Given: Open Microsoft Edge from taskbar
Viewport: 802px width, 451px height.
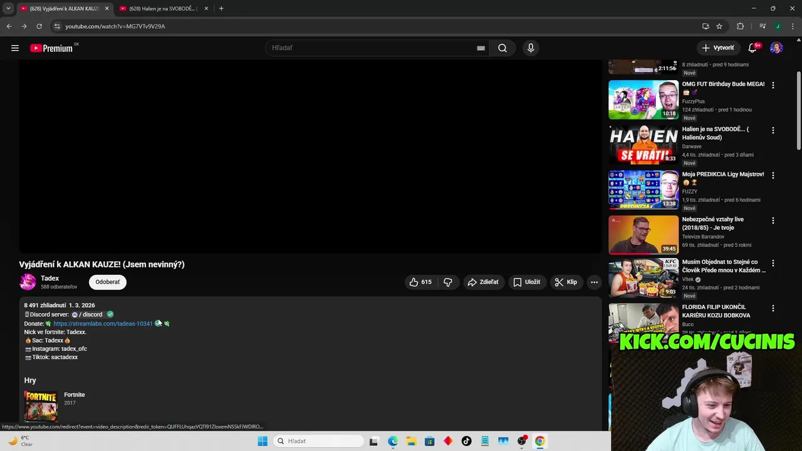Looking at the screenshot, I should pos(393,441).
